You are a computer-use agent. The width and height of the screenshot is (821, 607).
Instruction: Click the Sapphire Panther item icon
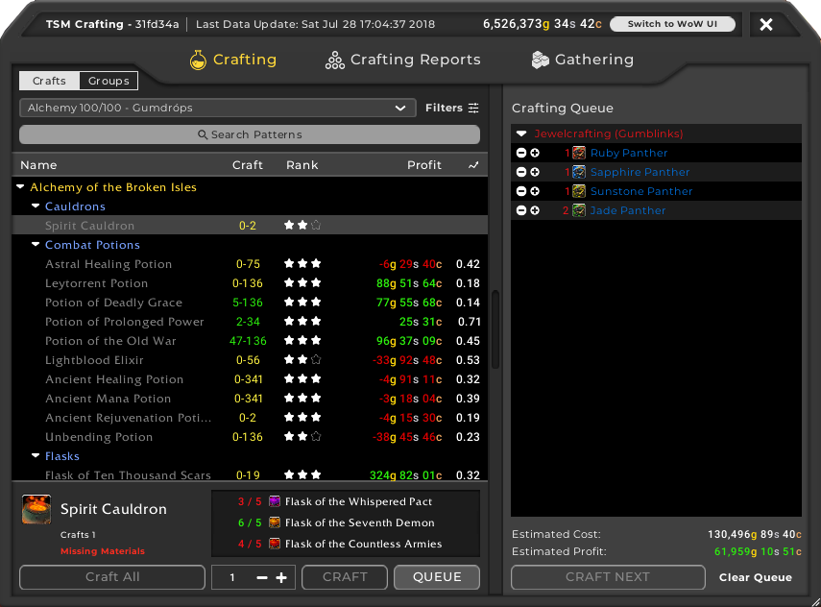pyautogui.click(x=579, y=172)
